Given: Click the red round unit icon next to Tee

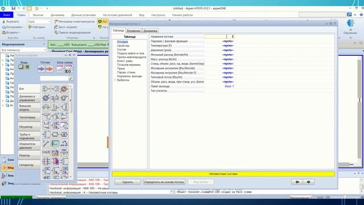Looking at the screenshot, I should (64, 89).
